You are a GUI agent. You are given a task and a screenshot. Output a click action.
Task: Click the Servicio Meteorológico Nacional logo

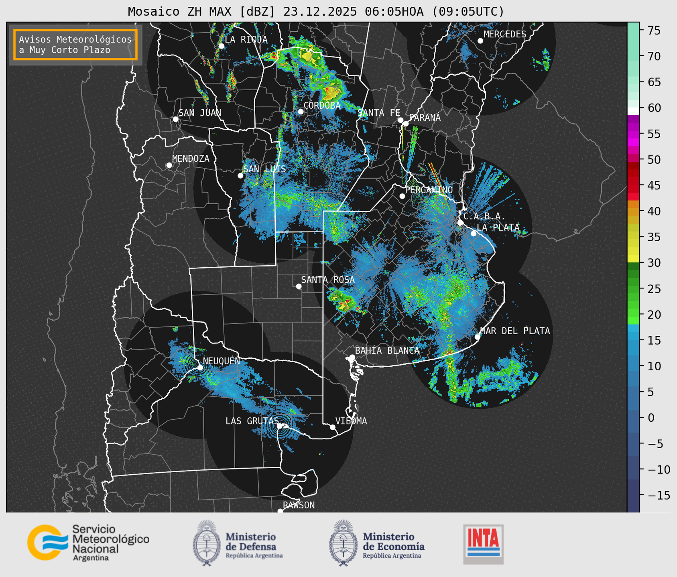(x=88, y=542)
